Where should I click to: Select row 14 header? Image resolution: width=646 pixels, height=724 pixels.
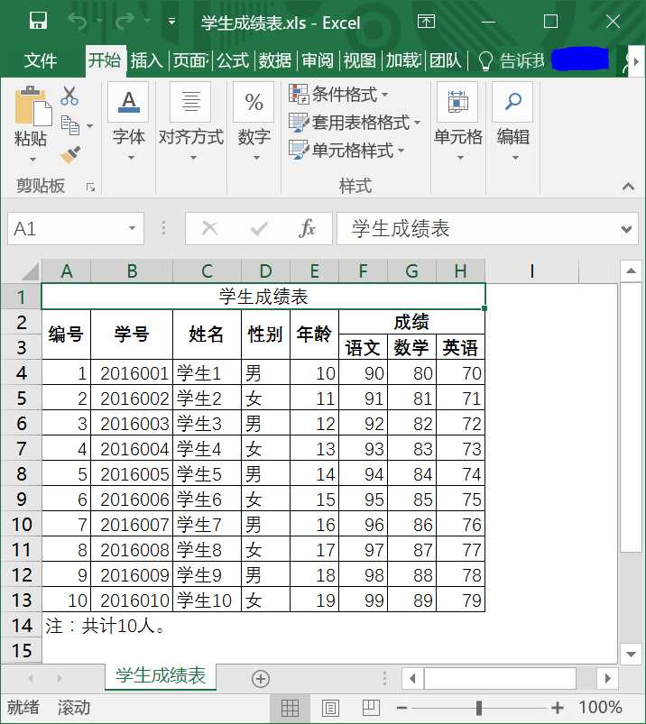22,626
